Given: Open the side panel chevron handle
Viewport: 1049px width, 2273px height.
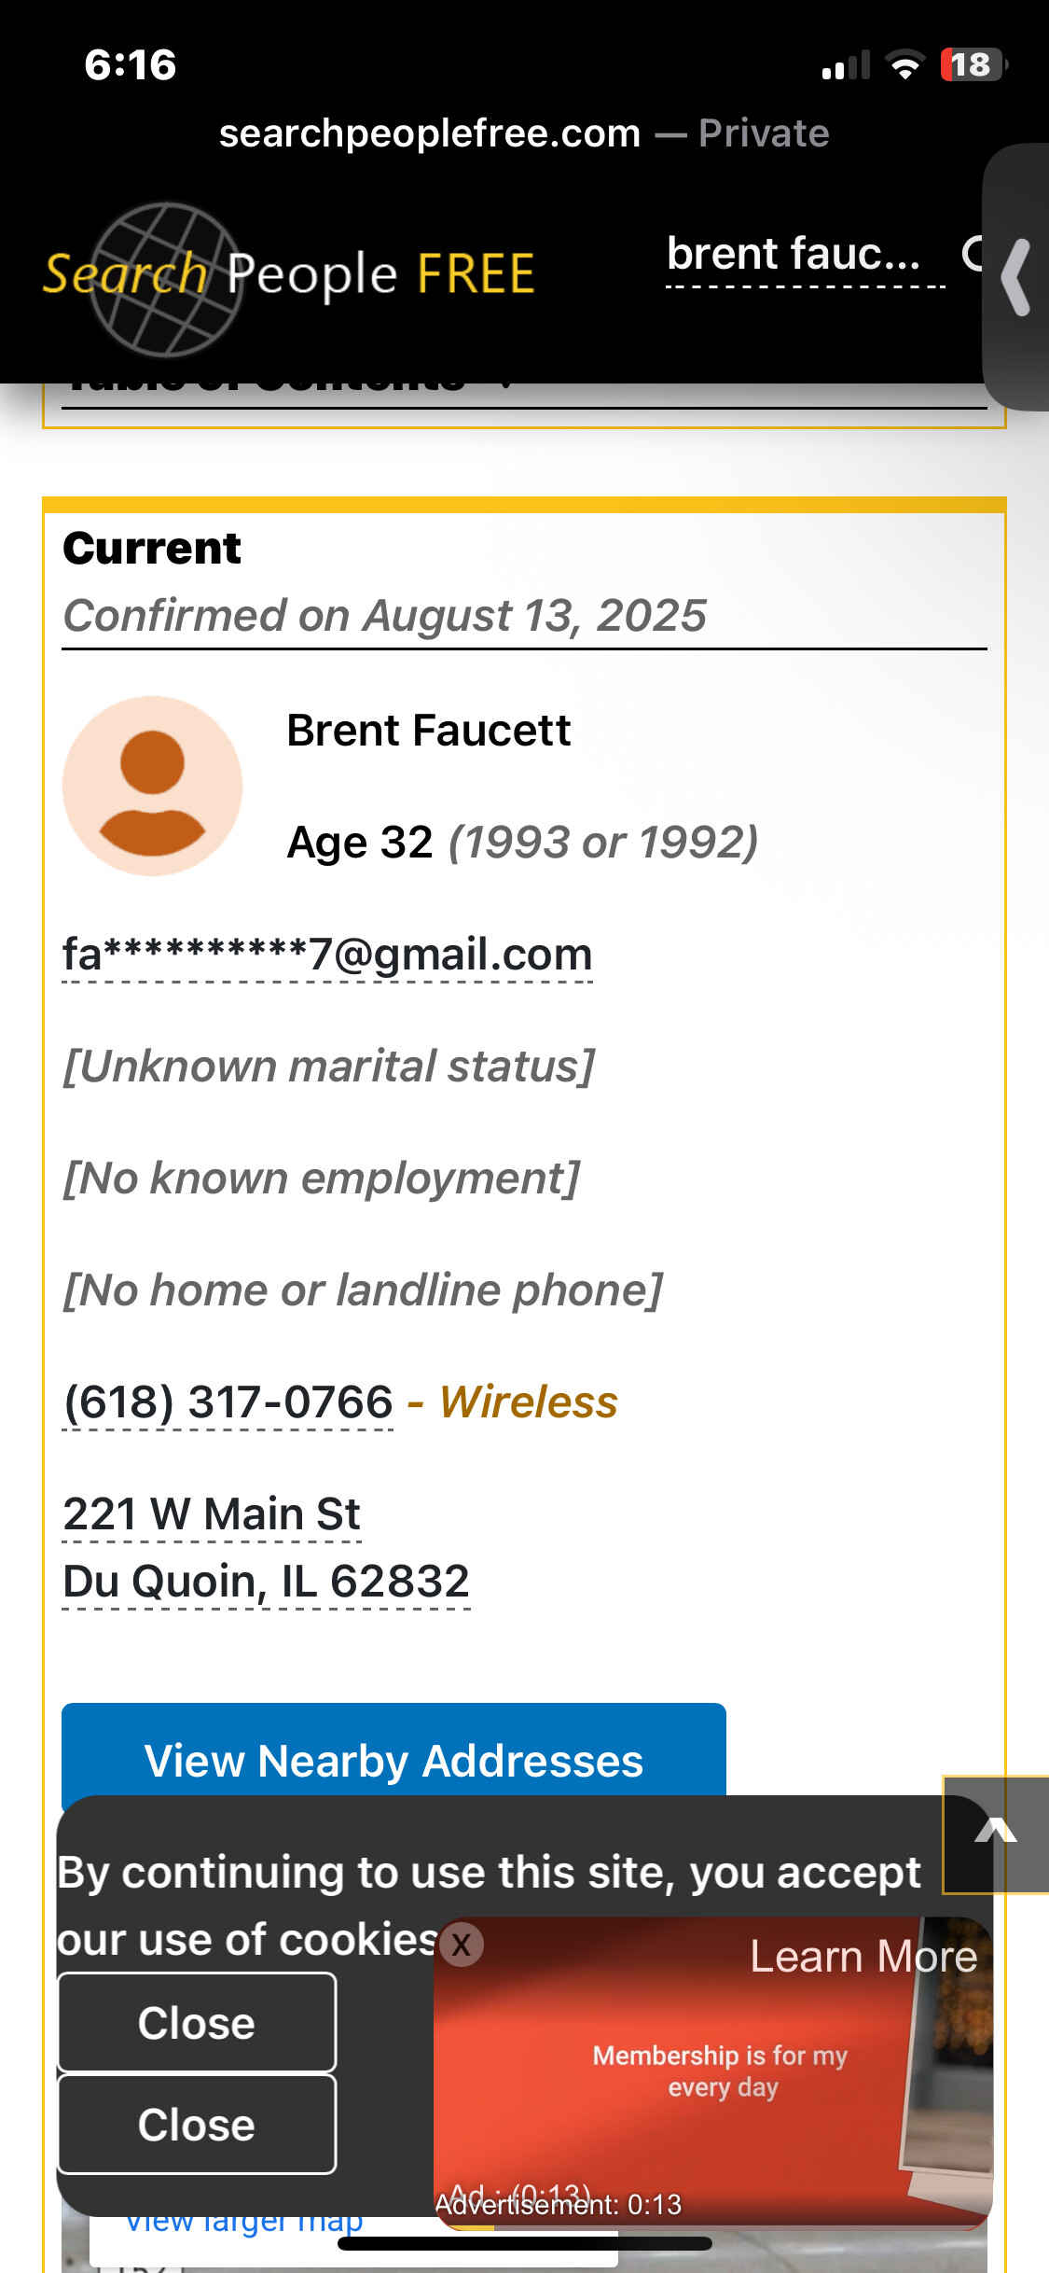Looking at the screenshot, I should [1016, 277].
